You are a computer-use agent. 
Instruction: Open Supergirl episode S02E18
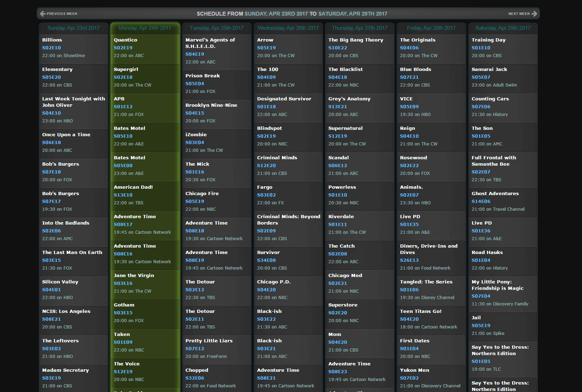123,77
